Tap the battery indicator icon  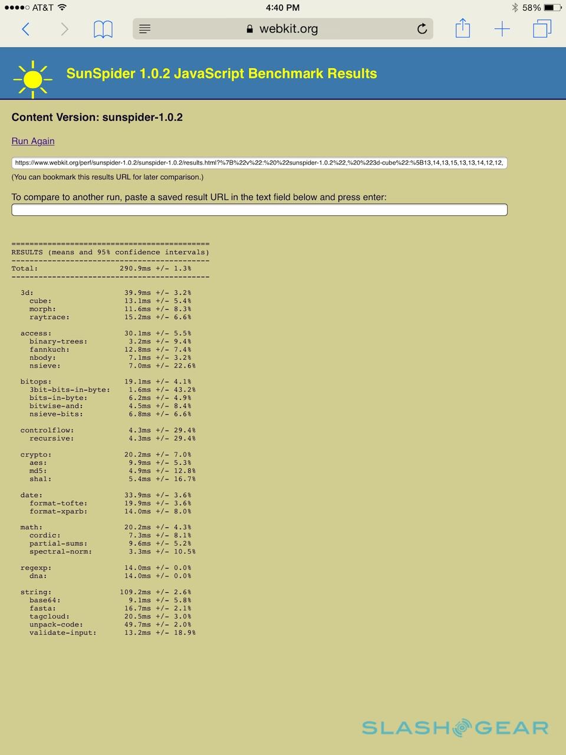(553, 8)
